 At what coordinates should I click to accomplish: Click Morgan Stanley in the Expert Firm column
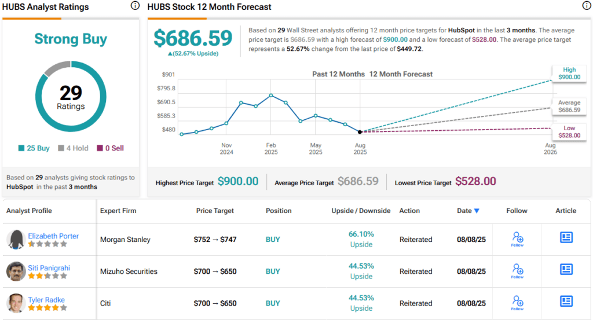point(125,240)
